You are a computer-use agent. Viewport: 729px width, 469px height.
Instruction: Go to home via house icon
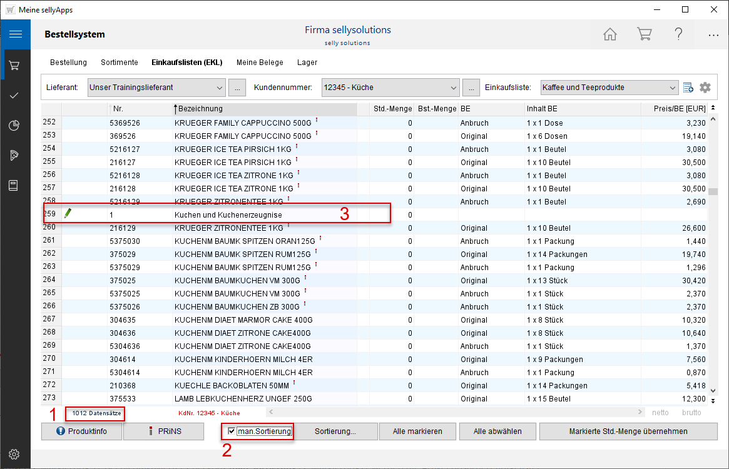pos(609,34)
